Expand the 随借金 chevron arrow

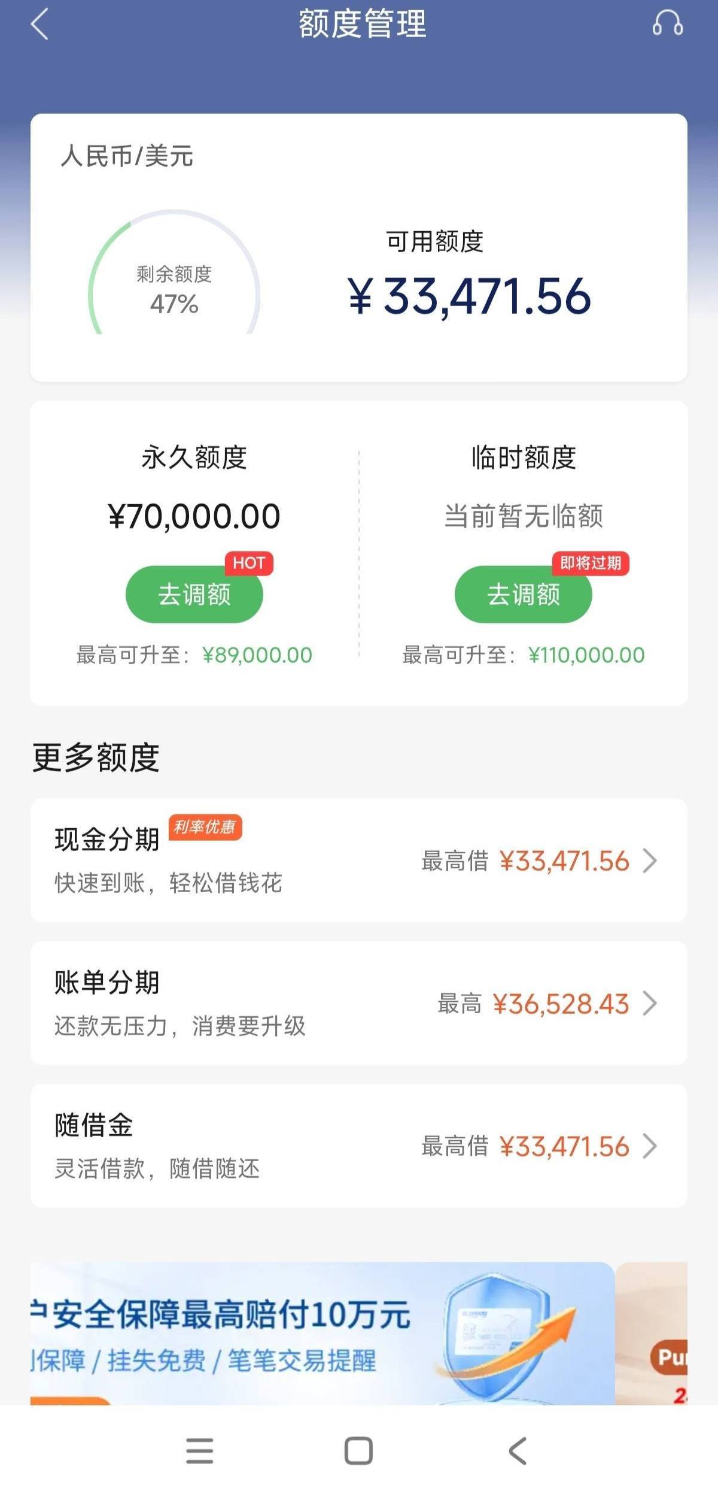pos(650,1146)
